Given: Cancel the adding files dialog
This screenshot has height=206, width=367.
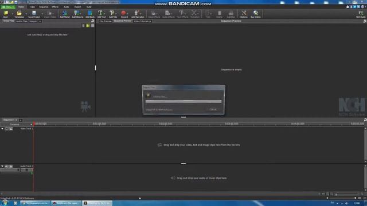Looking at the screenshot, I should point(213,109).
